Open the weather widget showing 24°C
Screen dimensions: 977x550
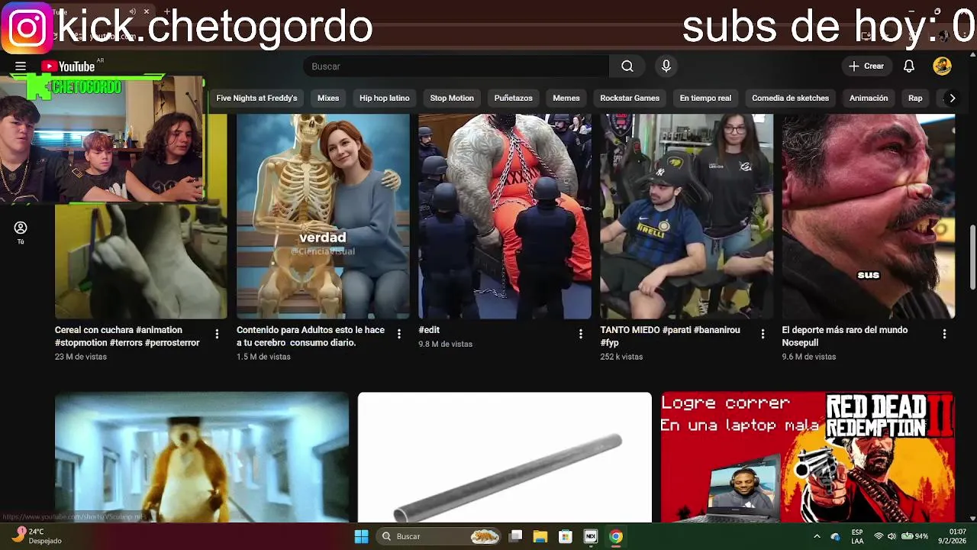pos(37,536)
